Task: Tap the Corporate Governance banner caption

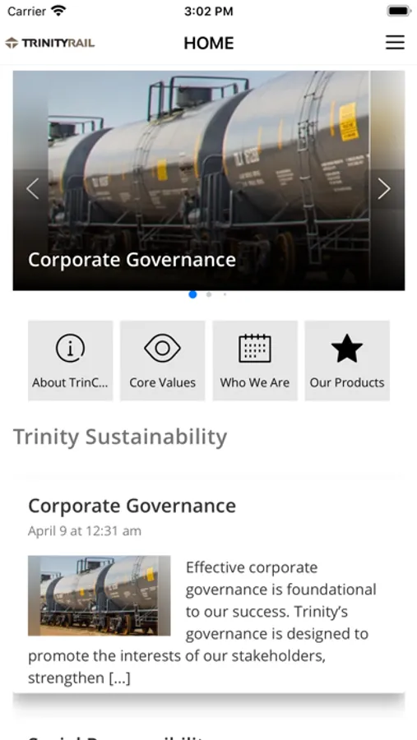Action: click(x=132, y=260)
